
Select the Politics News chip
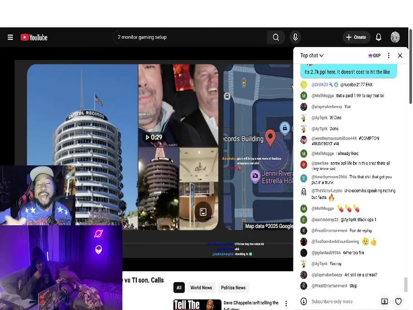(233, 288)
